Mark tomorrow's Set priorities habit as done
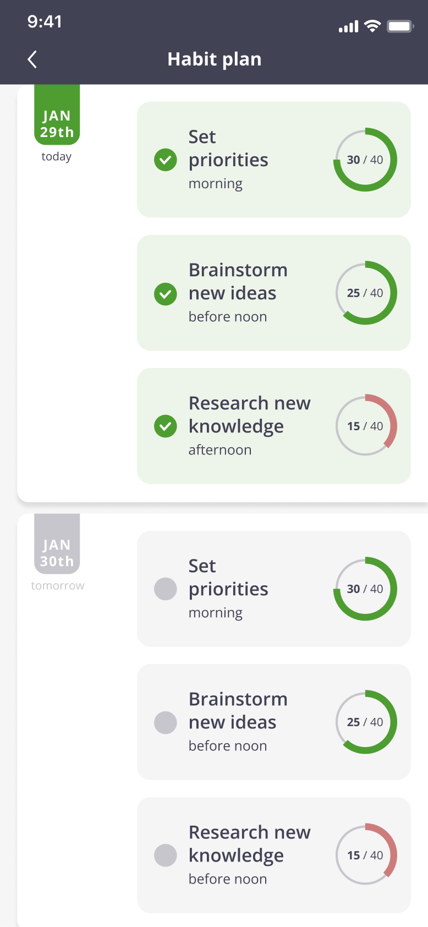428x927 pixels. coord(166,589)
